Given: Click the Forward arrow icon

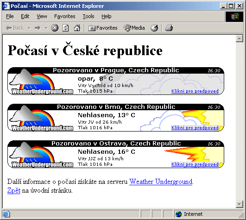Looking at the screenshot, I should coord(38,28).
